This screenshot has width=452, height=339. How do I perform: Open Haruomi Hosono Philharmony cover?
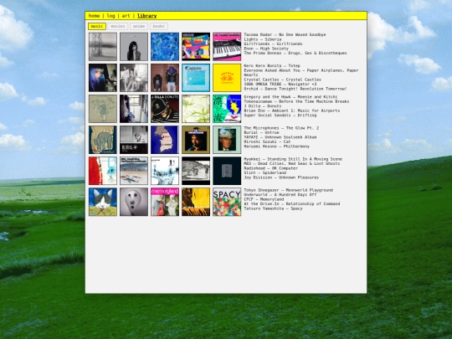tap(227, 140)
